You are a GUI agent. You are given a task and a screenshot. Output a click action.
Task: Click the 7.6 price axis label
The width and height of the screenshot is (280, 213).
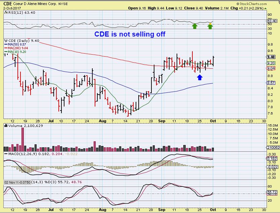tap(270, 114)
